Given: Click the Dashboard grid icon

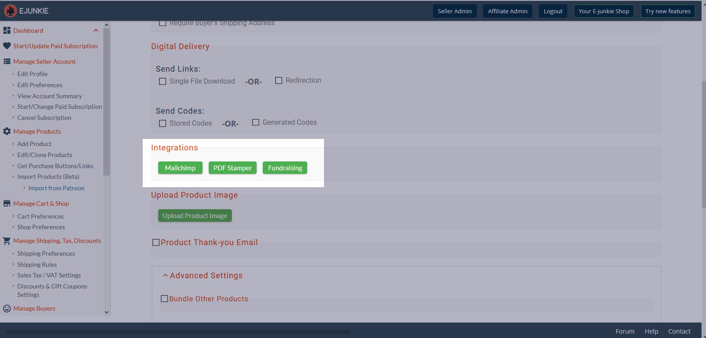Looking at the screenshot, I should click(7, 31).
